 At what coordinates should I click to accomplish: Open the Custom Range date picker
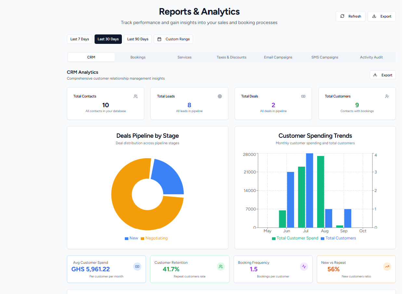173,39
